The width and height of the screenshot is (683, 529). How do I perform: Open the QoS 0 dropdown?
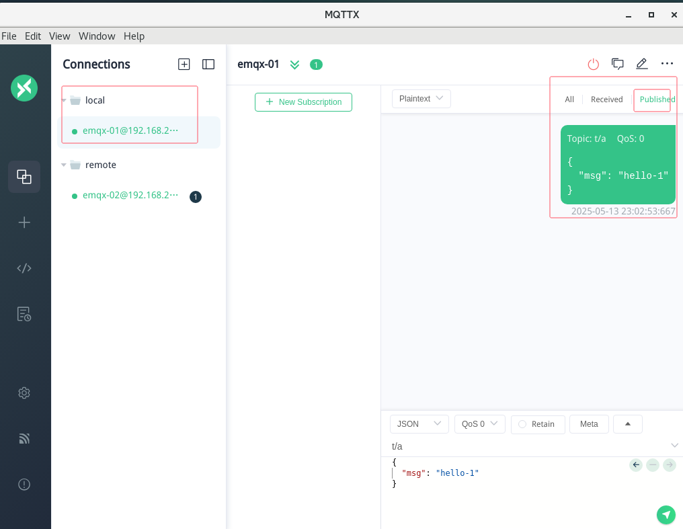pos(479,424)
